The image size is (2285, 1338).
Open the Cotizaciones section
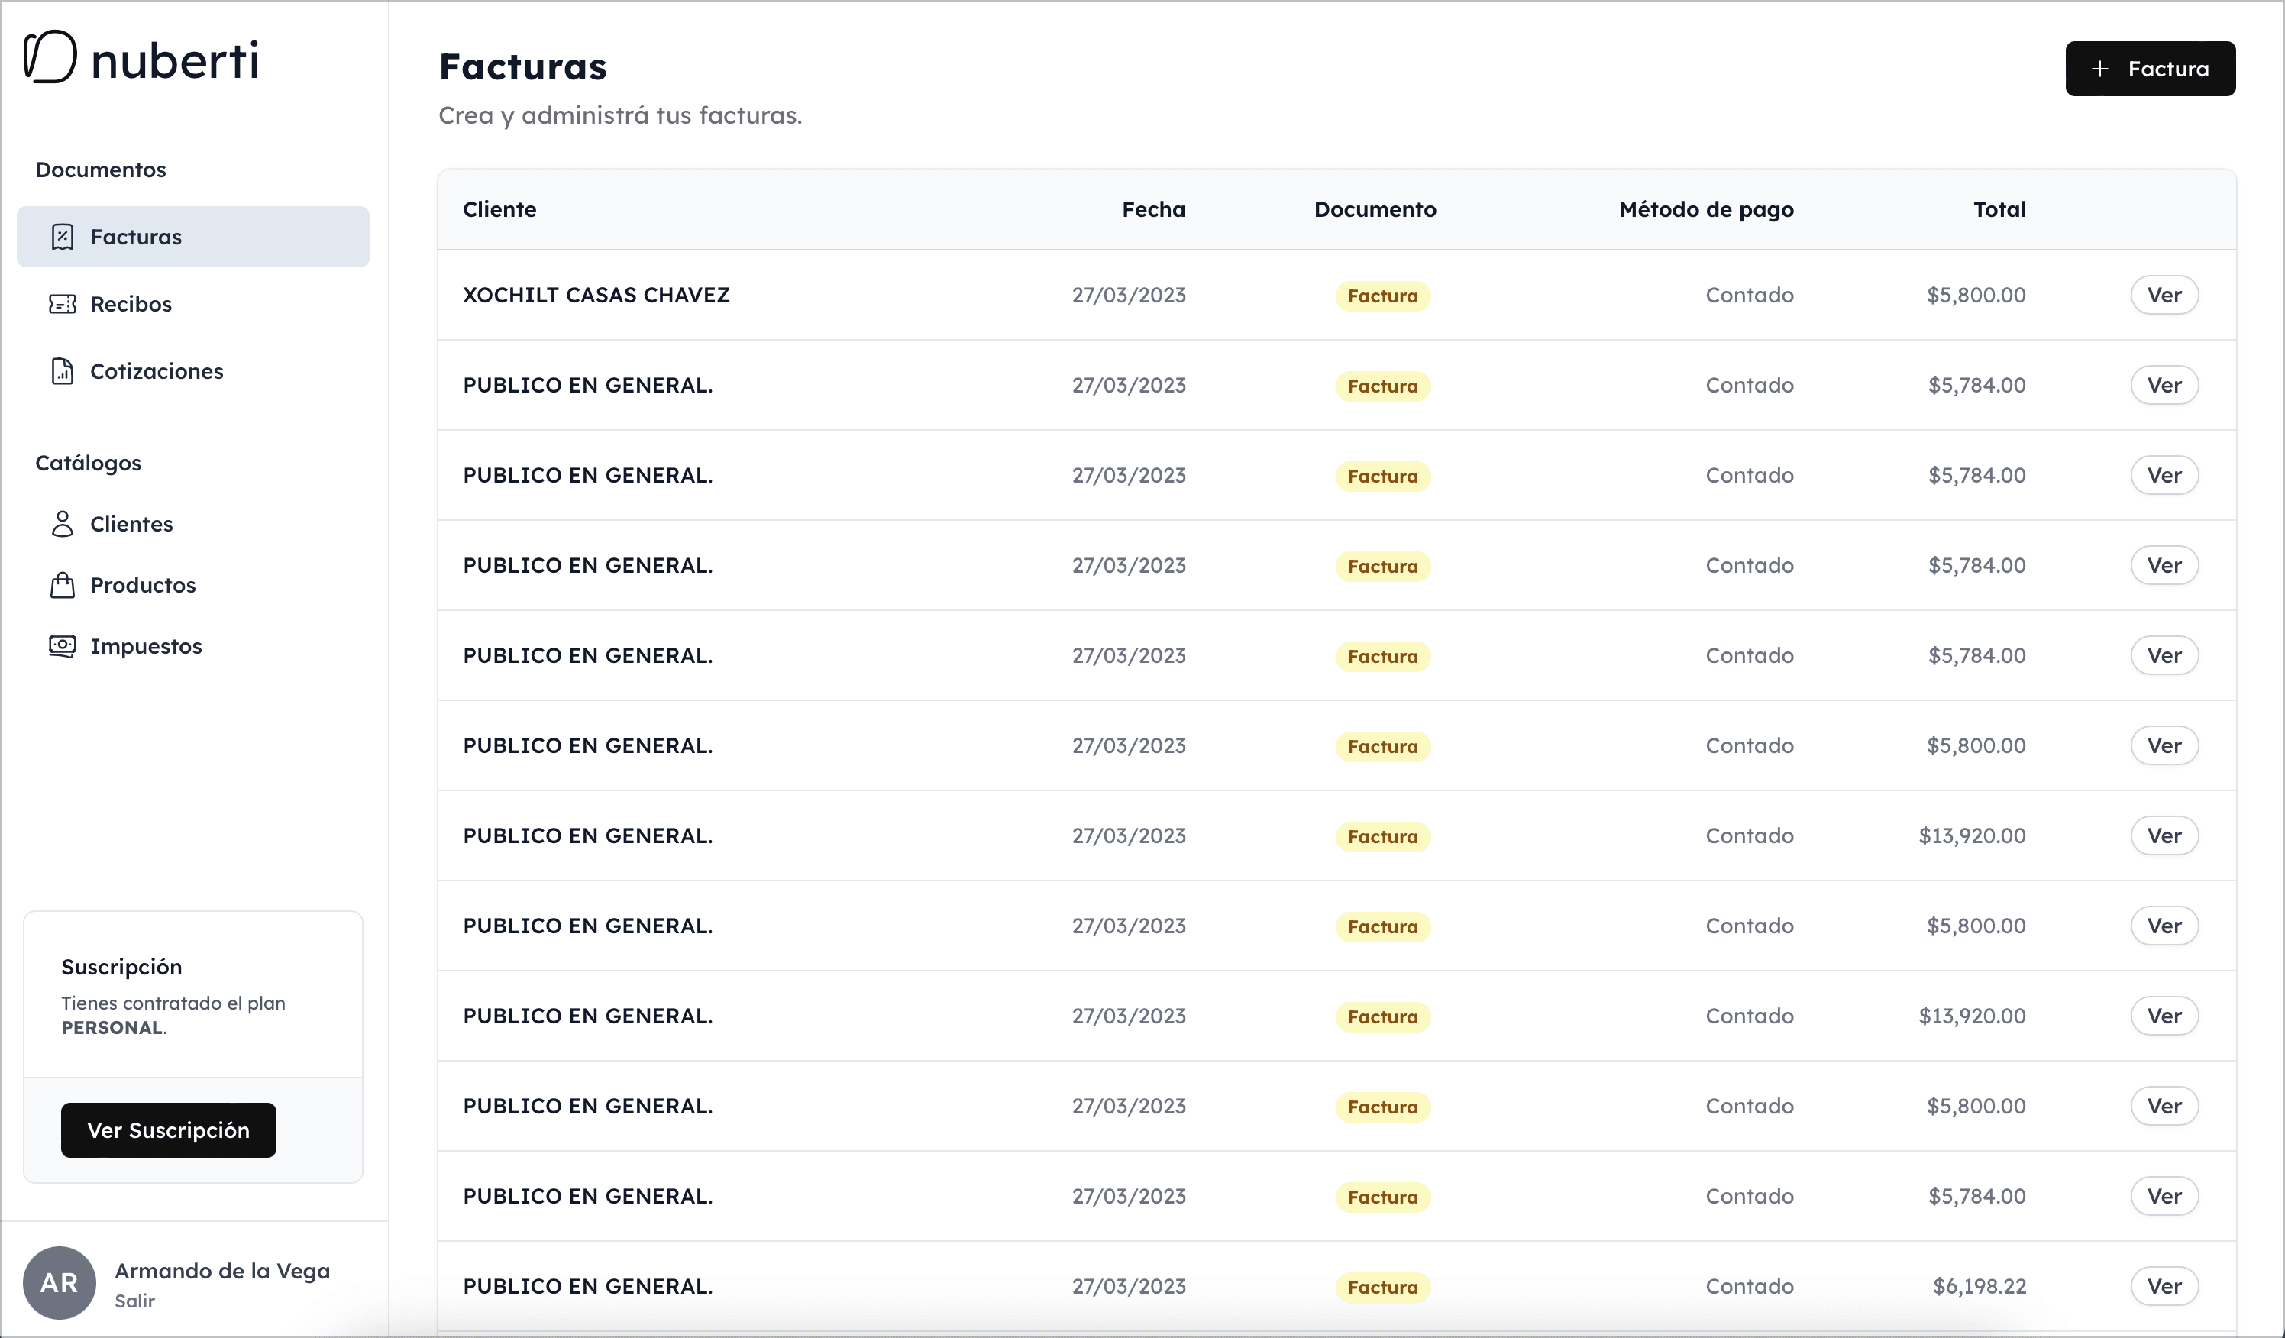(x=157, y=372)
